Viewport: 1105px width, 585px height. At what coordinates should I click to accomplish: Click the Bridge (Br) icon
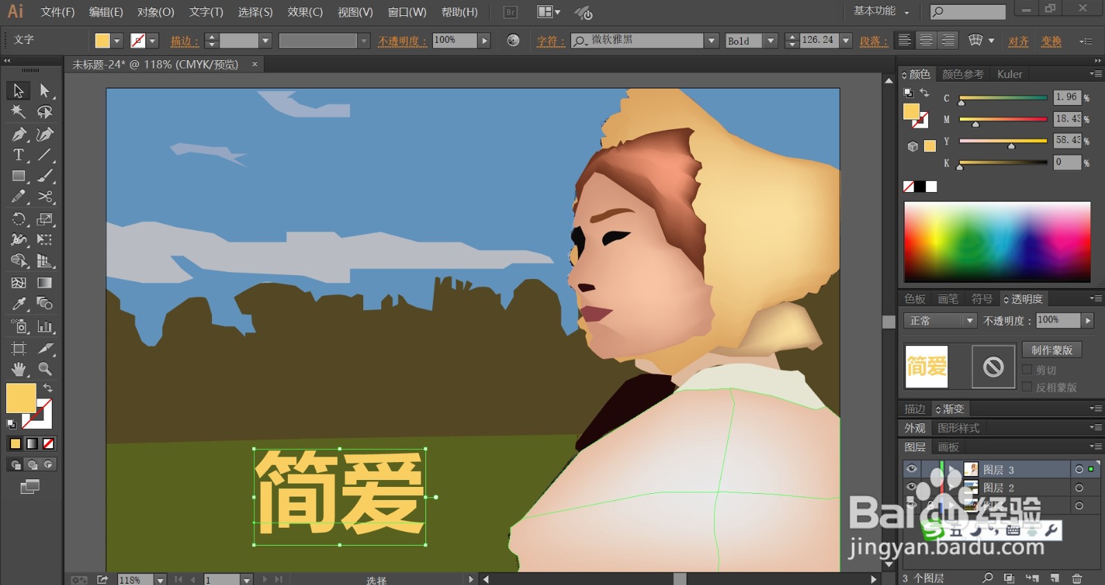(510, 12)
